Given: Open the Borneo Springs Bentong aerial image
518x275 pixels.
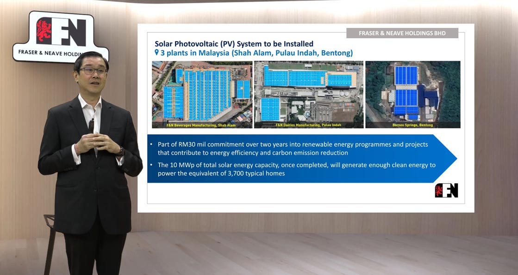Looking at the screenshot, I should pyautogui.click(x=413, y=91).
